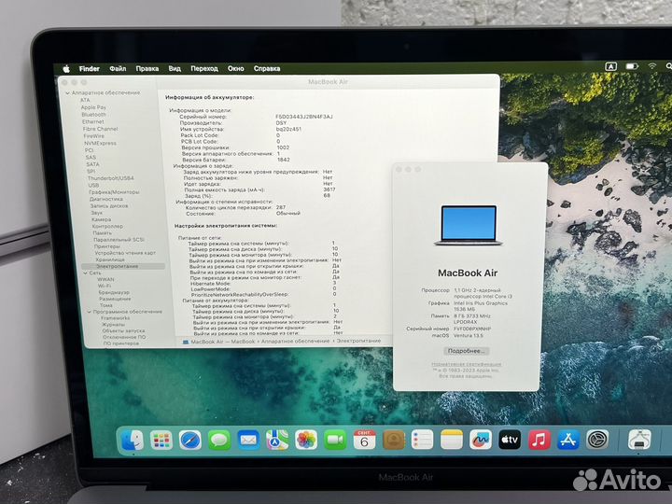Viewport: 672px width, 504px height.
Task: Click Аппаратное обеспечение in the path bar
Action: pyautogui.click(x=295, y=342)
